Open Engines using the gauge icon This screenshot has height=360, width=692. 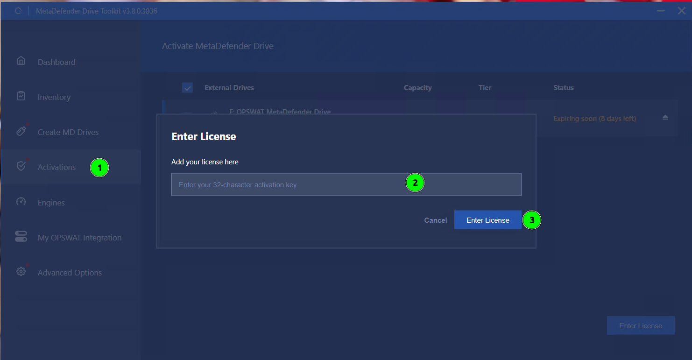click(21, 202)
